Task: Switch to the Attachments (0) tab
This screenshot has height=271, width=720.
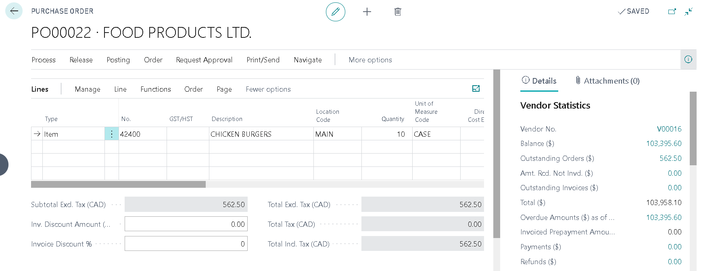Action: 607,81
